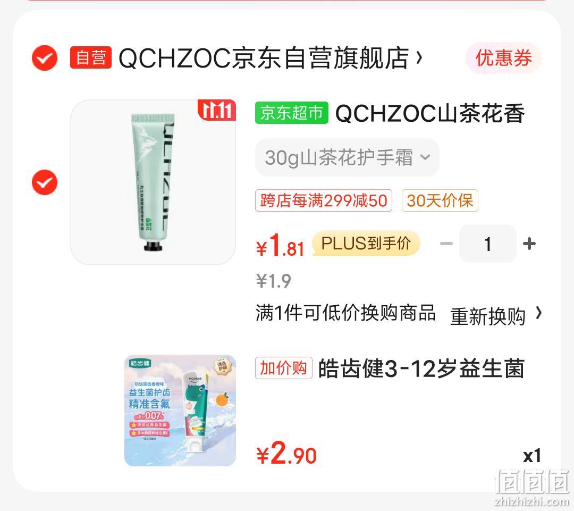Screen dimensions: 574x511
Task: Open the 优惠券 coupon button
Action: point(503,58)
